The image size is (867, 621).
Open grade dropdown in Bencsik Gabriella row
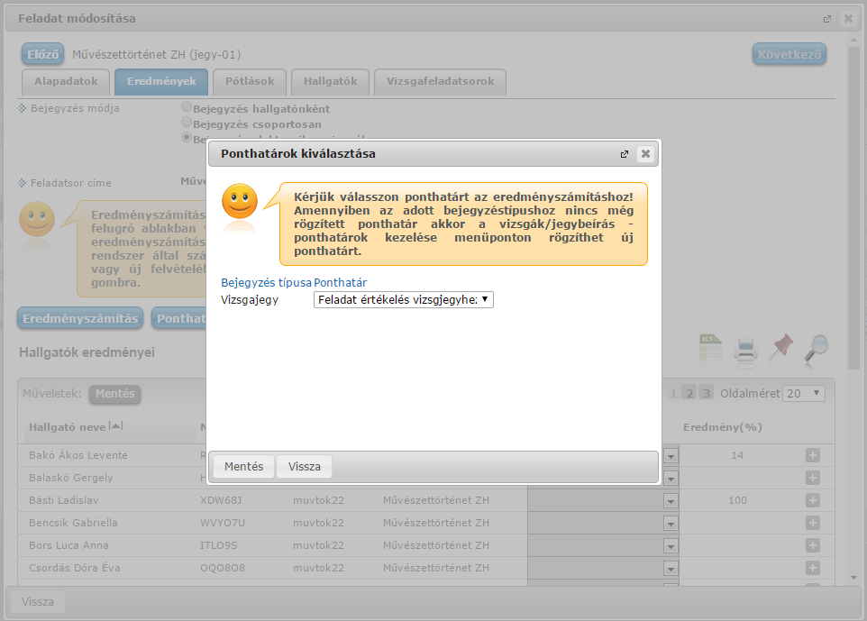[671, 524]
